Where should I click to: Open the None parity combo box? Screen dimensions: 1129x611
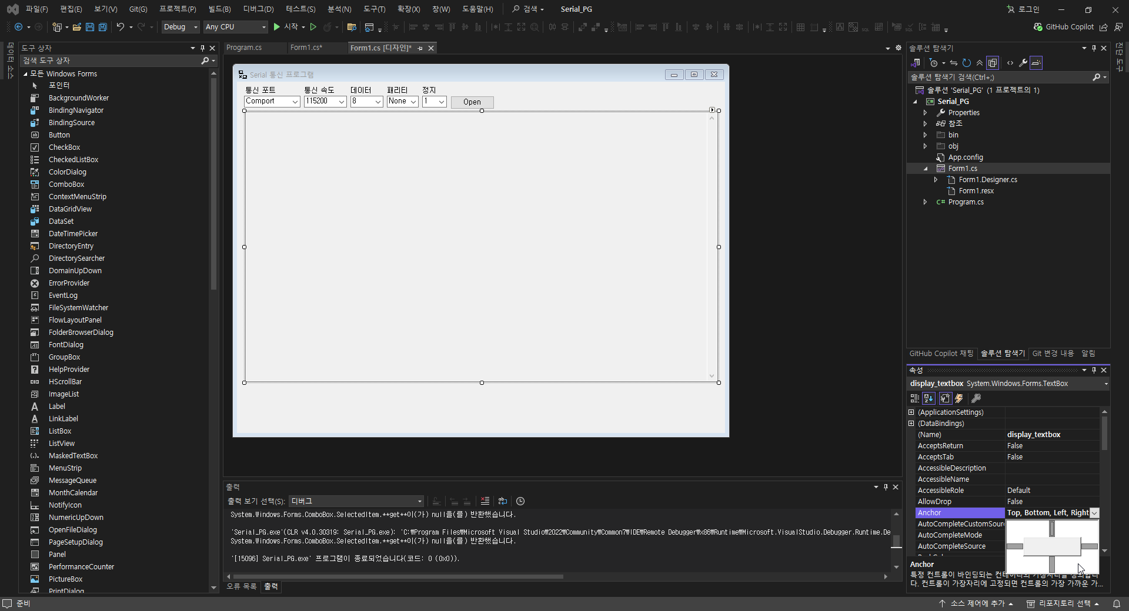click(403, 102)
